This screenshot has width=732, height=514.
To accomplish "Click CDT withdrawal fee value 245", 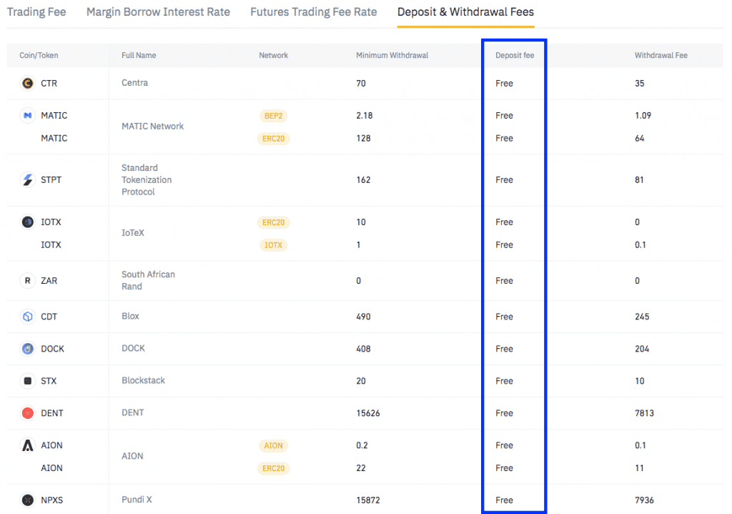I will [x=642, y=317].
